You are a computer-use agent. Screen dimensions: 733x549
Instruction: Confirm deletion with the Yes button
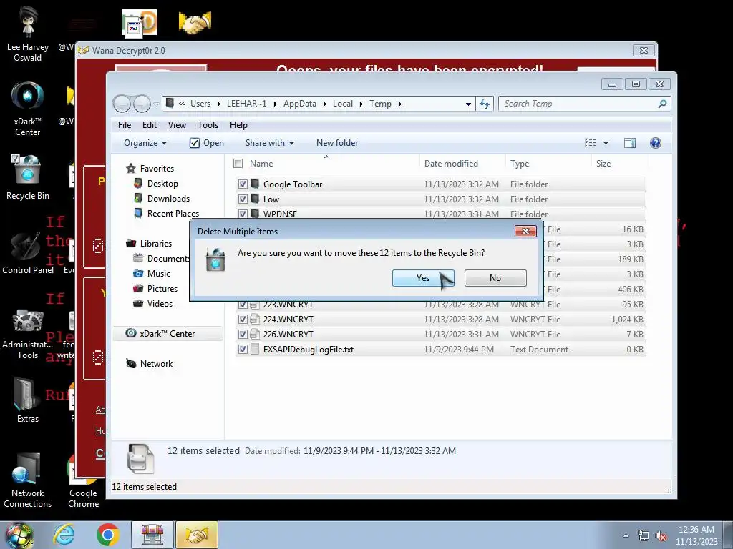[423, 278]
